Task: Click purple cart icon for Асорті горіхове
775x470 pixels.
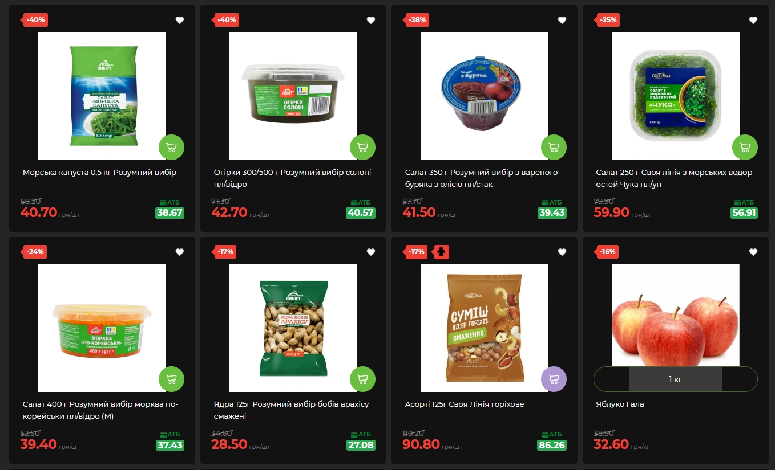Action: point(554,379)
